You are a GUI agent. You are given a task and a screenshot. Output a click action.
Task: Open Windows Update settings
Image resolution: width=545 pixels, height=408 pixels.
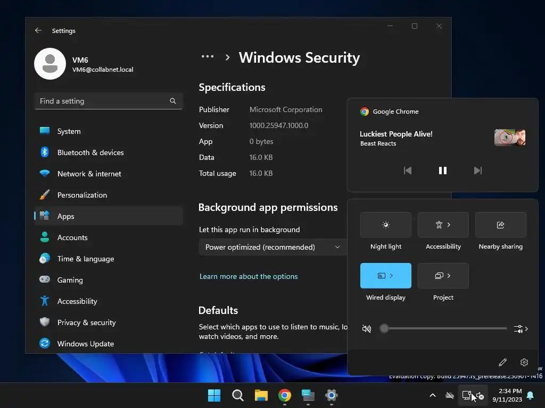tap(109, 344)
